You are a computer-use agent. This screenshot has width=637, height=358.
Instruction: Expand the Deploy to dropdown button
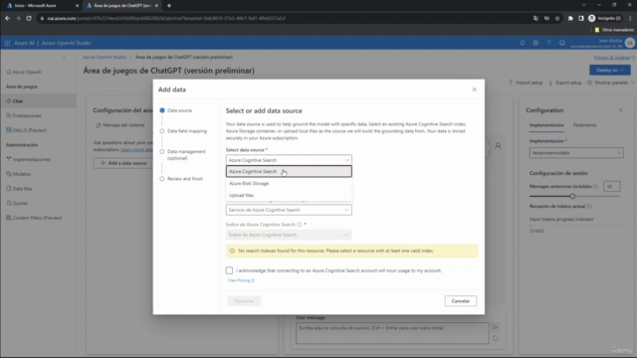(610, 71)
